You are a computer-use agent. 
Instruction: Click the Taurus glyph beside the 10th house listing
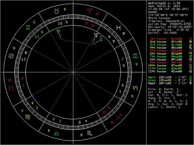[x=191, y=66]
